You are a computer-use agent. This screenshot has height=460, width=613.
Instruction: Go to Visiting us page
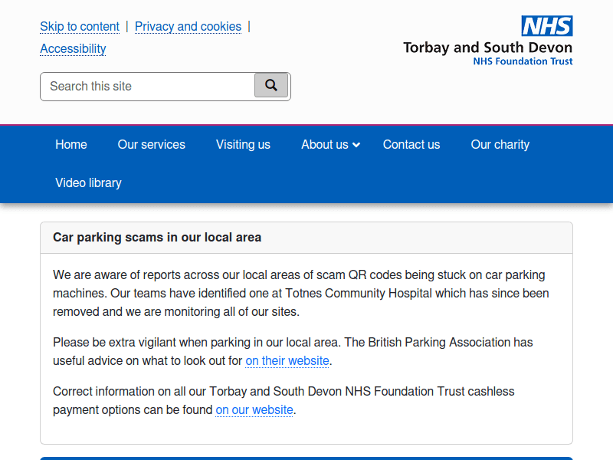(x=243, y=144)
